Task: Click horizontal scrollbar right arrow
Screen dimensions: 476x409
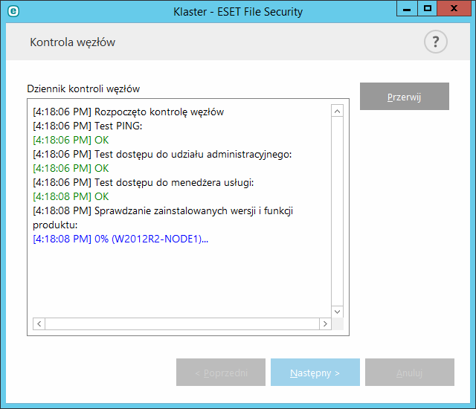Action: (x=325, y=323)
